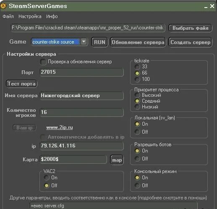The height and width of the screenshot is (209, 217).
Task: Toggle Автоматически добавлять в ip checkbox
Action: pos(43,137)
